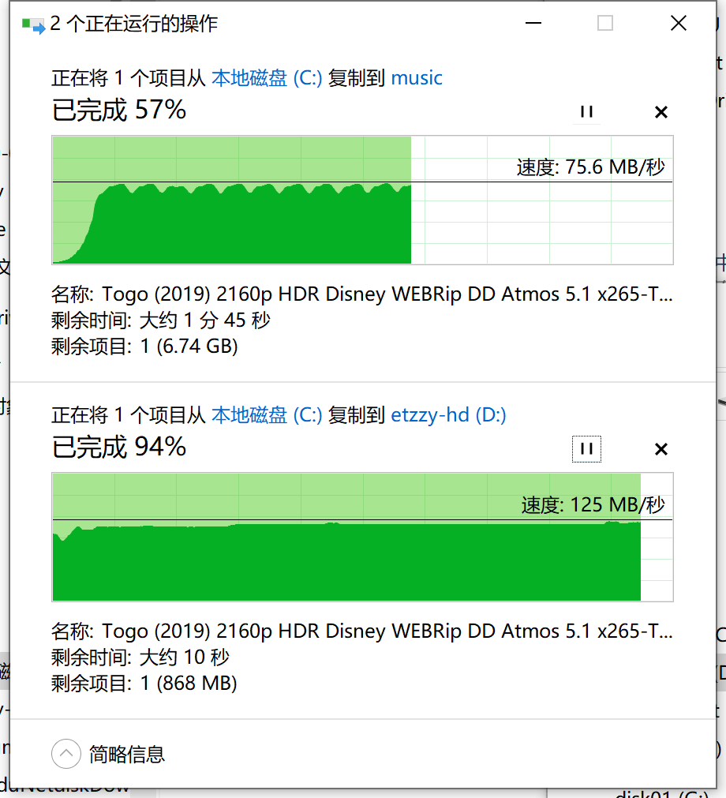Click the maximize button in the title bar
This screenshot has height=798, width=726.
tap(605, 24)
